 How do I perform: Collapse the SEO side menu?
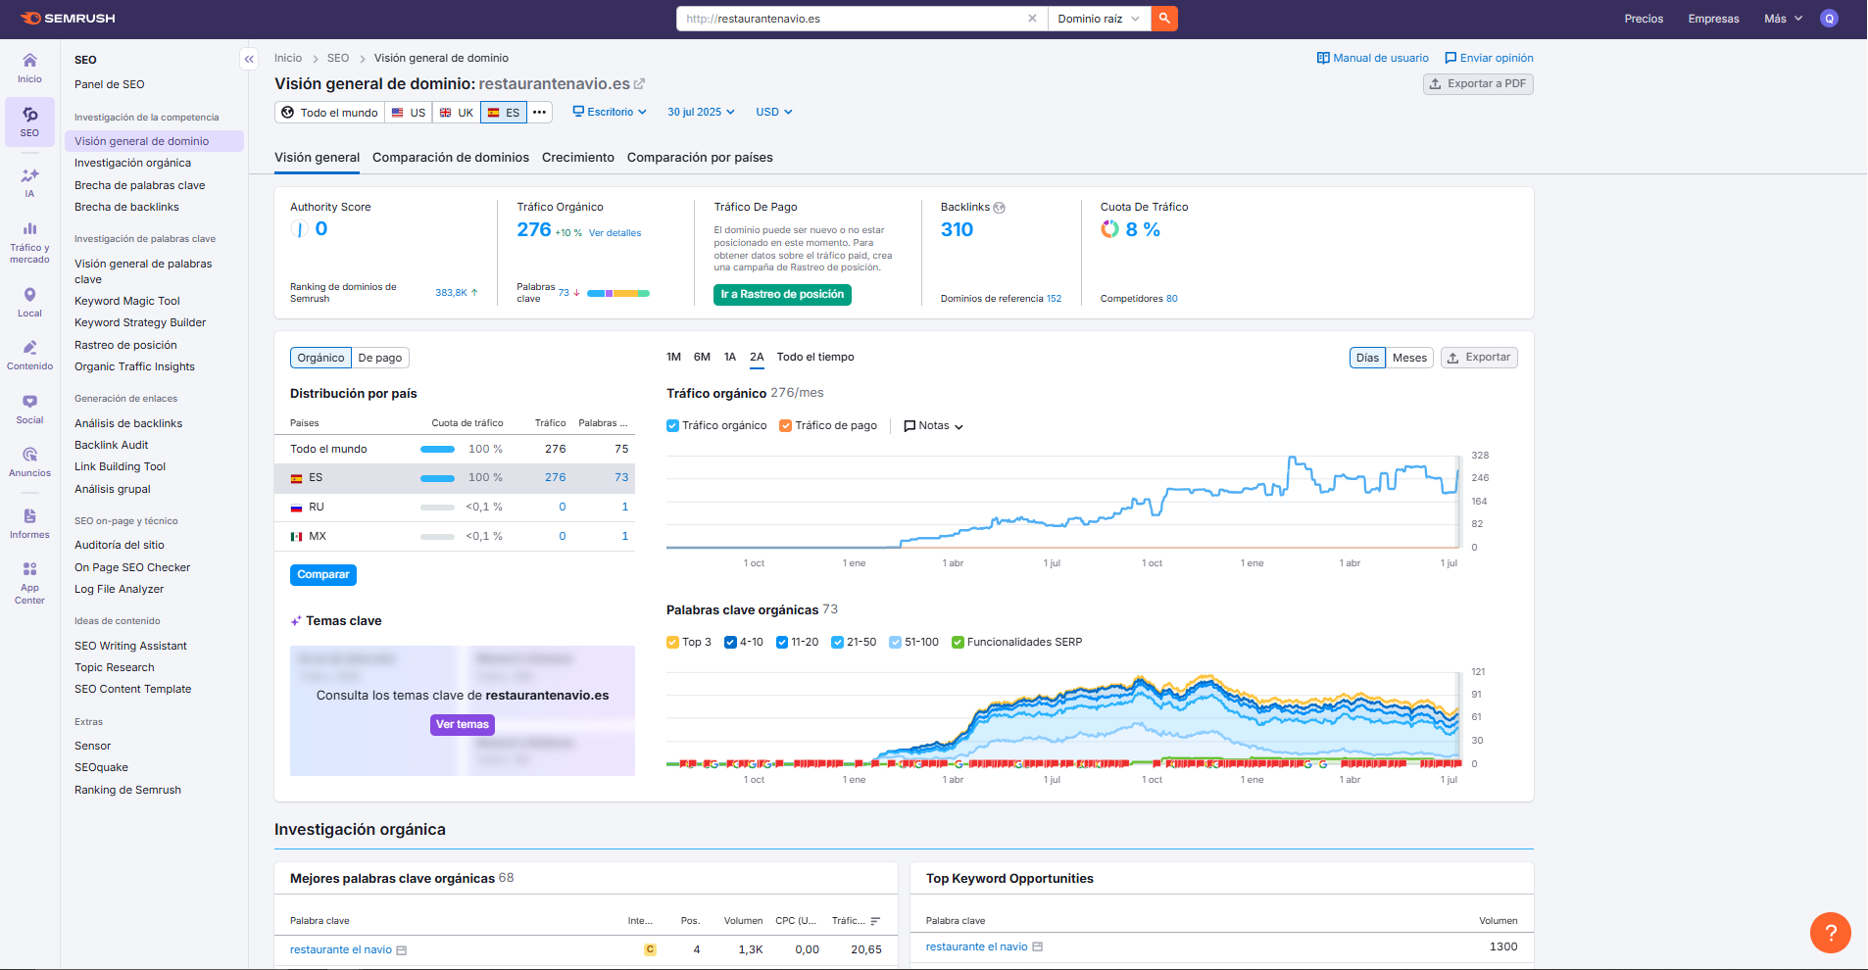[x=249, y=59]
